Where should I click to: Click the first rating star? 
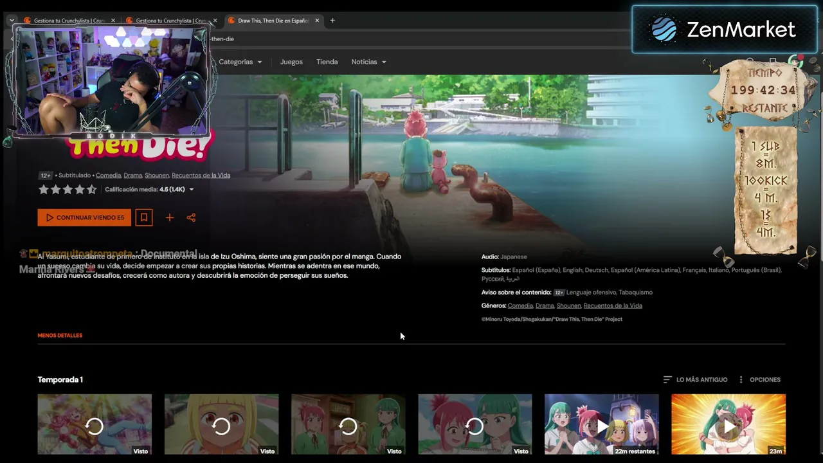click(x=44, y=190)
